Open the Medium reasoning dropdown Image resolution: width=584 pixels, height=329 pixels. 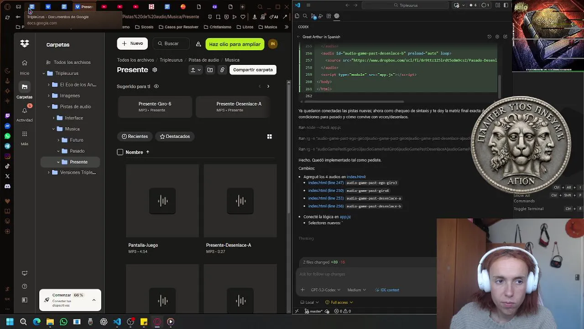tap(356, 290)
